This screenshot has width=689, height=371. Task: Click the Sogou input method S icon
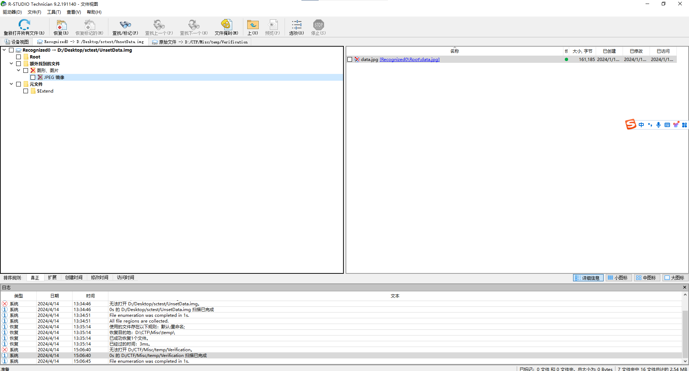[631, 125]
